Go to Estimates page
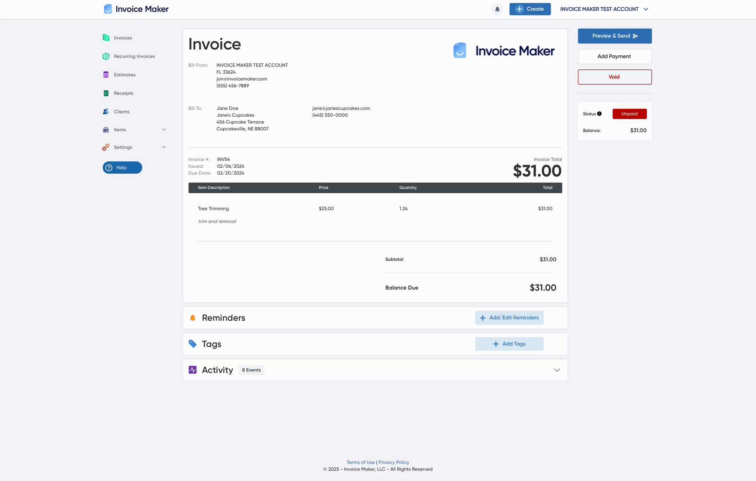 (125, 75)
